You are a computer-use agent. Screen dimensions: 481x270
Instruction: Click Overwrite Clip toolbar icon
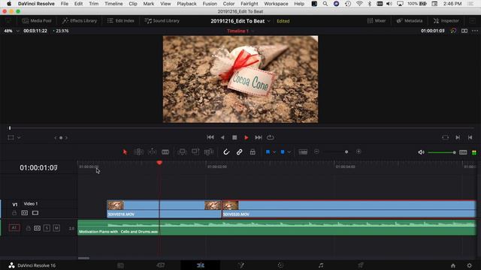[195, 151]
